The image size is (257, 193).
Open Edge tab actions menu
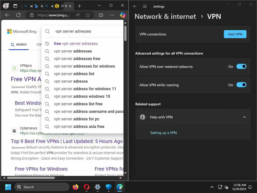coord(15,6)
